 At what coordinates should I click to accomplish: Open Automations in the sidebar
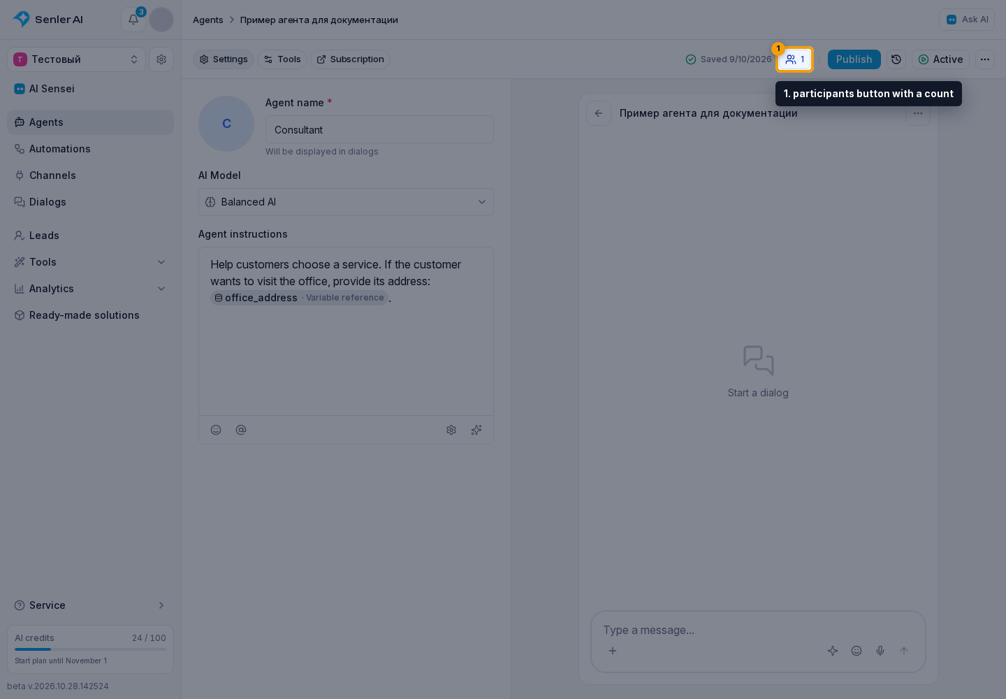90,149
